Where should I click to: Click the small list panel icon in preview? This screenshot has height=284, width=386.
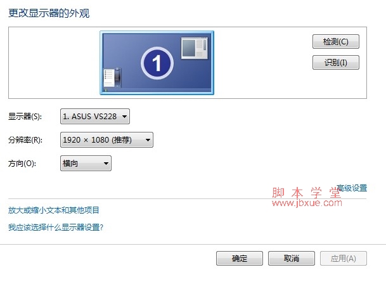112,77
